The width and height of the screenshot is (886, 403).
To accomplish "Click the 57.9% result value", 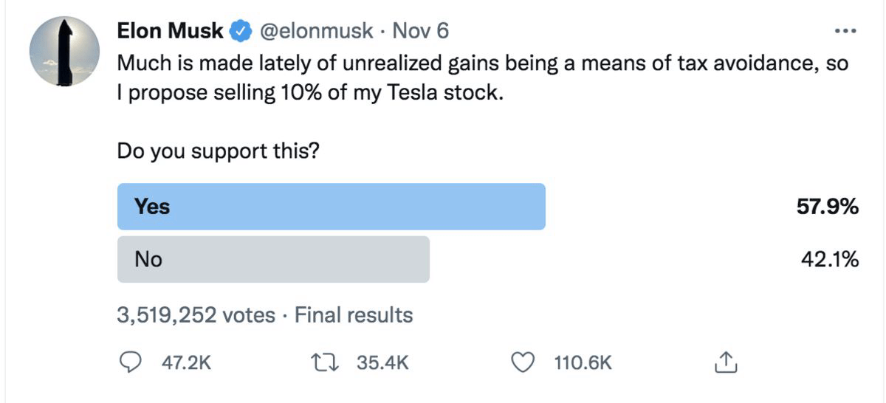I will 827,207.
